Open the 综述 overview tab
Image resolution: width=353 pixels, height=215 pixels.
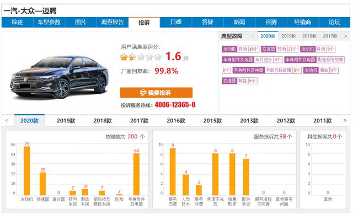point(17,22)
